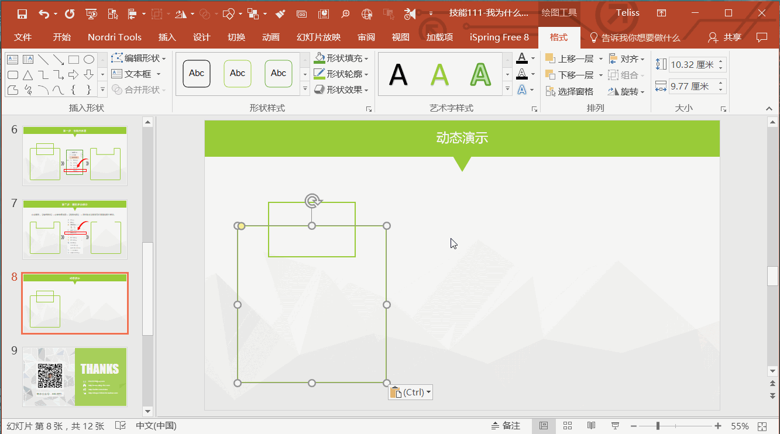Screen dimensions: 780x434
Task: Open shape styles dialog launcher
Action: click(x=369, y=109)
